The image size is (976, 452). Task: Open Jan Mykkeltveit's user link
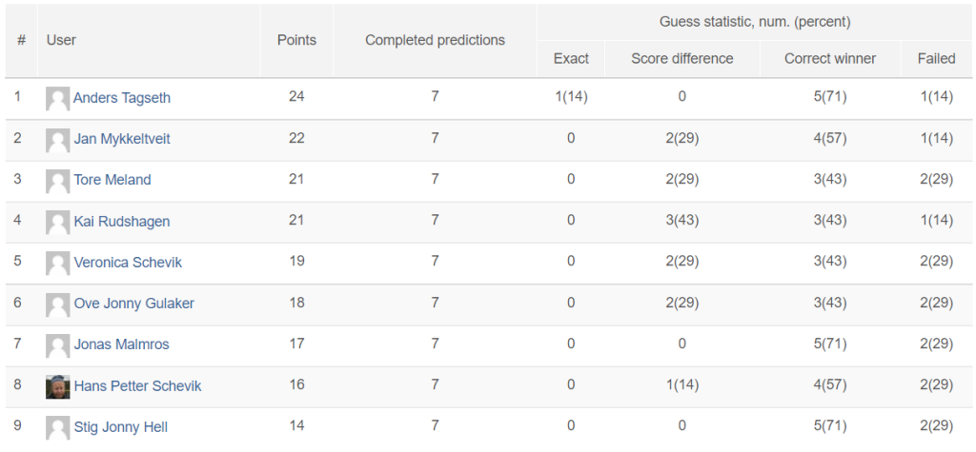[122, 139]
